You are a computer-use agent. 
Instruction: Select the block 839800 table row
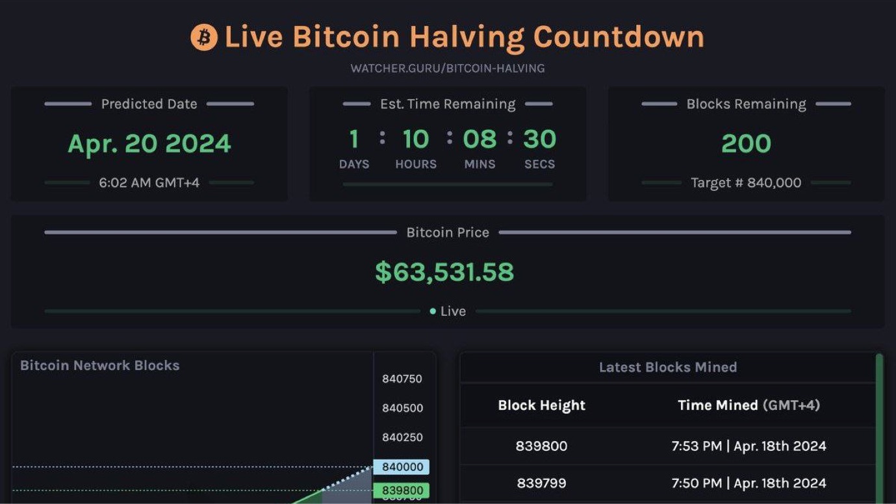pos(667,446)
